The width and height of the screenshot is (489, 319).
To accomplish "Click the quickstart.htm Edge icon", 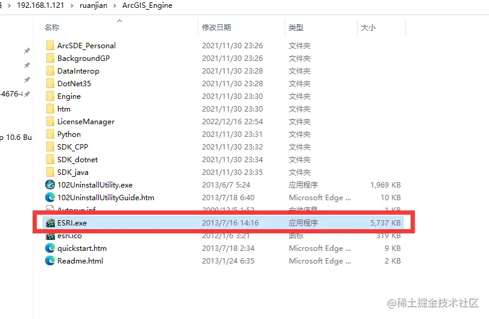I will pyautogui.click(x=50, y=248).
